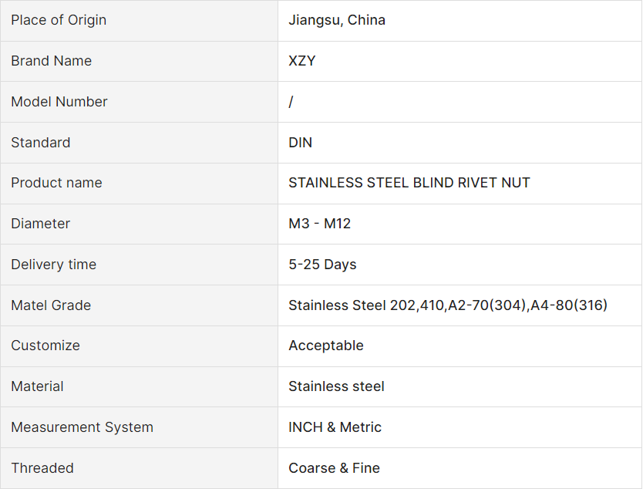
Task: Select STAINLESS STEEL BLIND RIVET NUT text
Action: (409, 183)
